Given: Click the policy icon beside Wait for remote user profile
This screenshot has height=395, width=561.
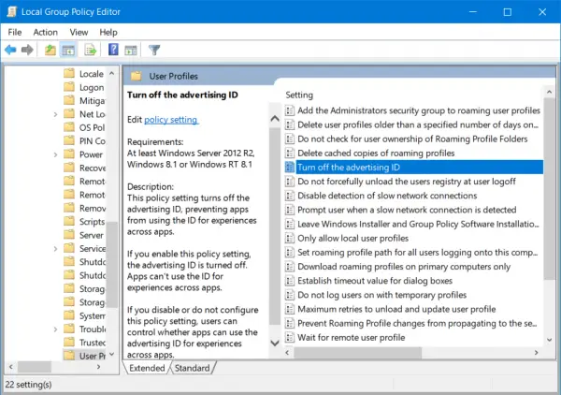Looking at the screenshot, I should pos(290,337).
